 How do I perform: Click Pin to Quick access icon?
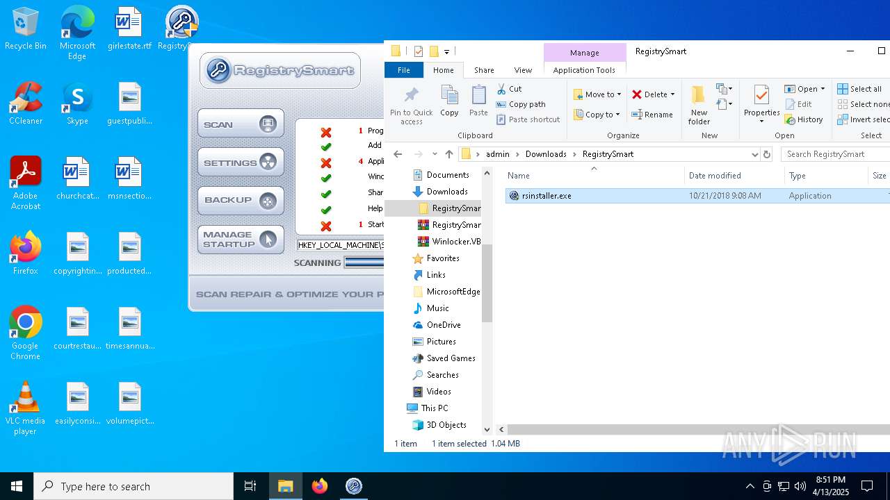[x=412, y=106]
